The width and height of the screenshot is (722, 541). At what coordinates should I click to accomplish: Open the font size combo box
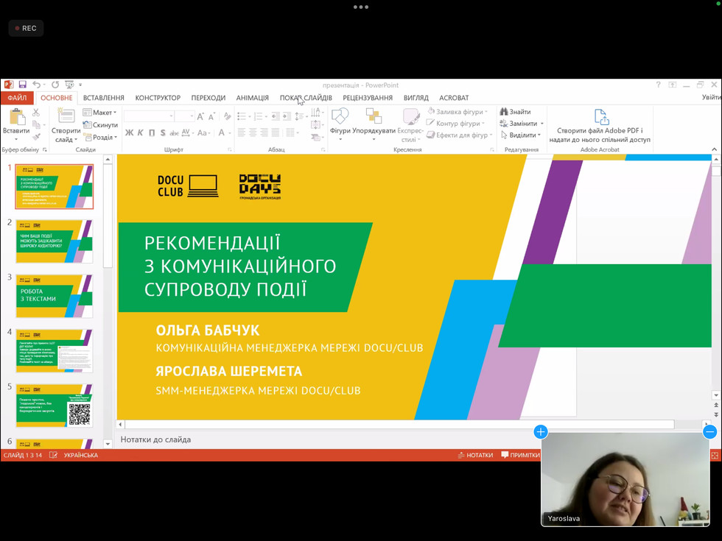click(185, 116)
